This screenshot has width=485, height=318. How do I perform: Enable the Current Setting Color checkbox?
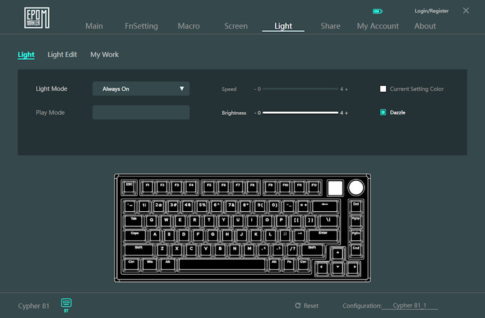383,89
